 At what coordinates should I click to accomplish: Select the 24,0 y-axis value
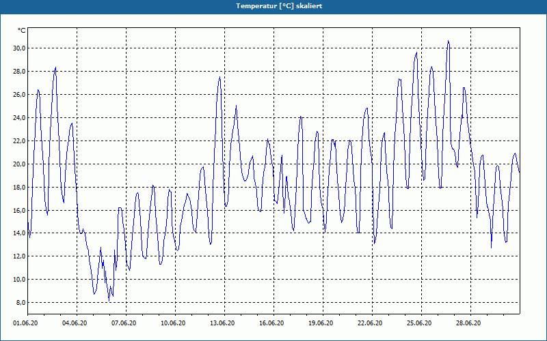(19, 117)
